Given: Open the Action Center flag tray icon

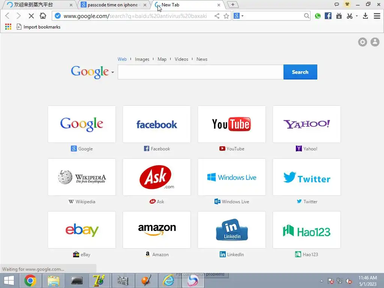Looking at the screenshot, I should click(330, 281).
